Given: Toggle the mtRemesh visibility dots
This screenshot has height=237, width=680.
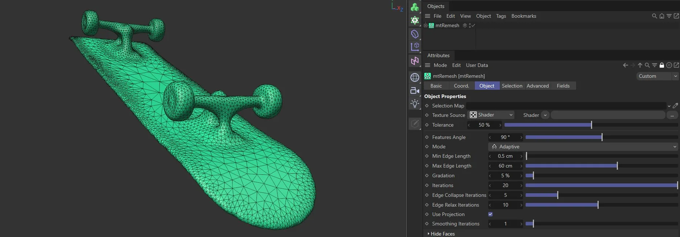Looking at the screenshot, I should click(470, 26).
